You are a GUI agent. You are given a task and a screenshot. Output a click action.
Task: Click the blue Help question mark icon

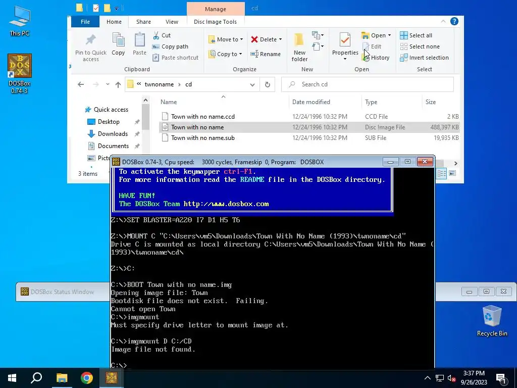tap(454, 21)
